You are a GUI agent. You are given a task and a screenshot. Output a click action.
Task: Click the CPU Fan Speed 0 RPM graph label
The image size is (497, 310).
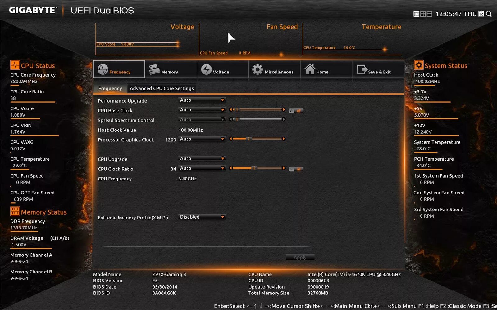225,53
